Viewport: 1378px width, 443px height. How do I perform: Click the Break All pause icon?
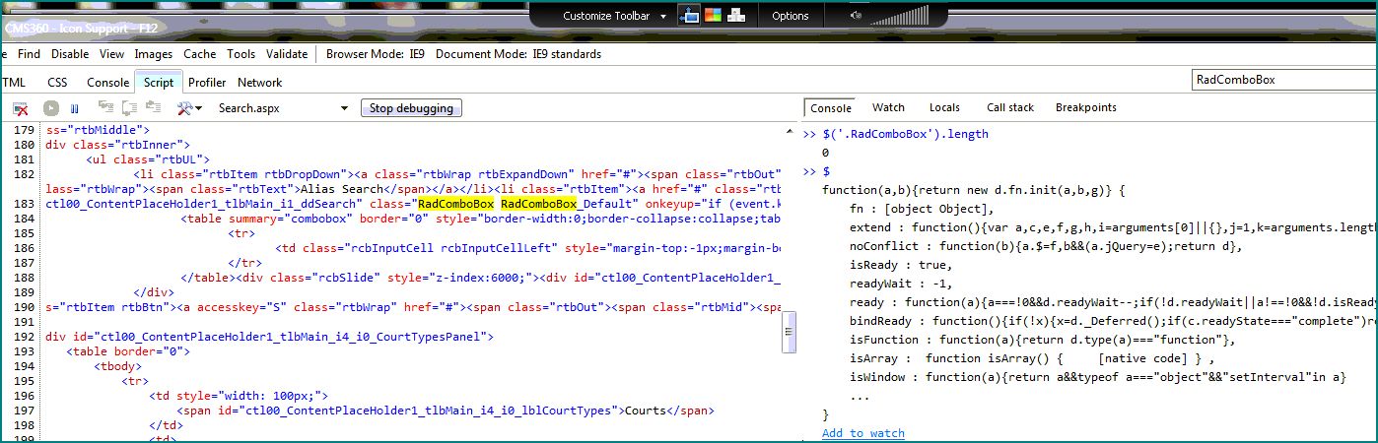(74, 108)
